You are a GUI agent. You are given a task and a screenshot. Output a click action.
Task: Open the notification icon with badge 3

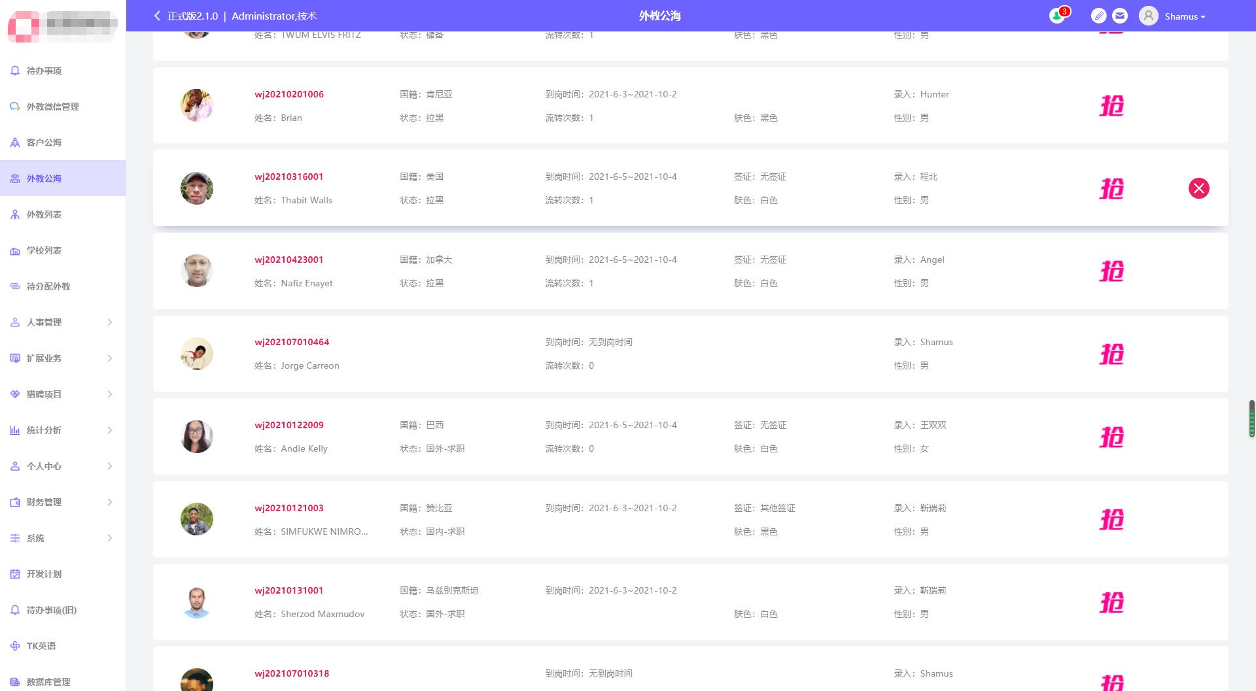(x=1057, y=16)
